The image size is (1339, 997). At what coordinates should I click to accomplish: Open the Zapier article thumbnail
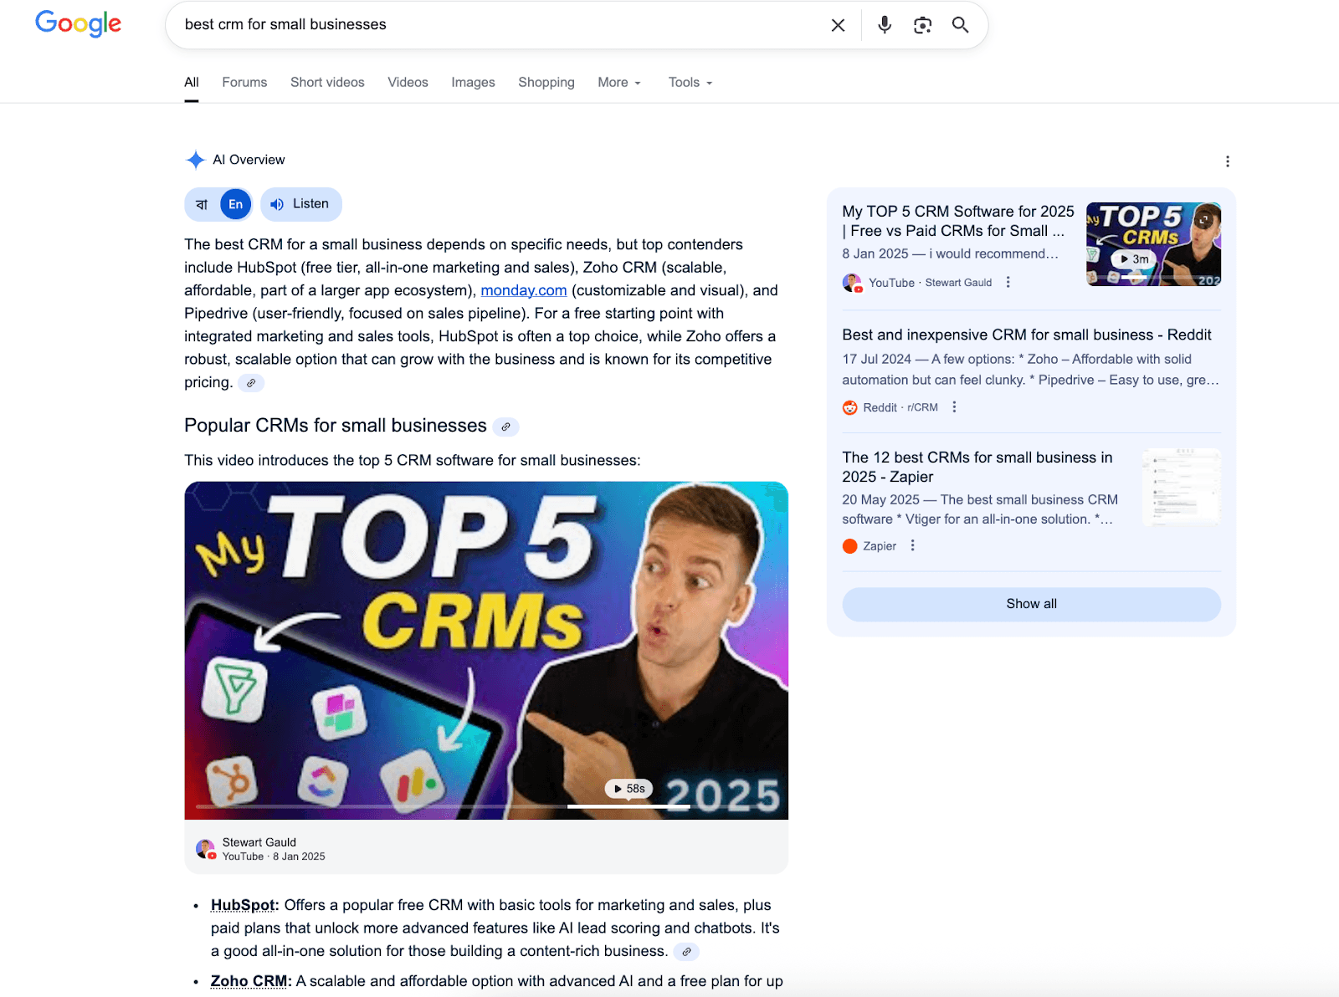click(x=1182, y=487)
